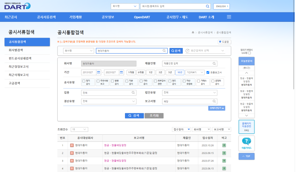Open the 결산유형 dropdown
297x172 pixels.
pyautogui.click(x=109, y=101)
